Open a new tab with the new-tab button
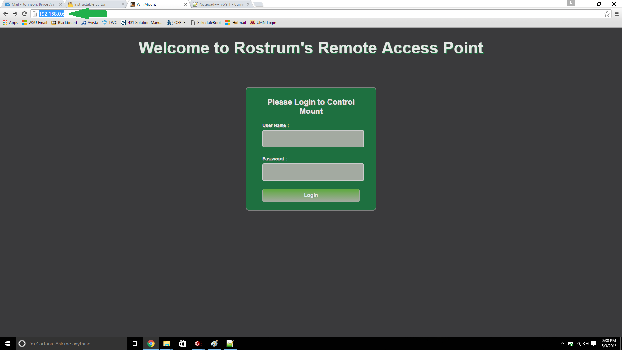This screenshot has width=622, height=350. pyautogui.click(x=259, y=4)
